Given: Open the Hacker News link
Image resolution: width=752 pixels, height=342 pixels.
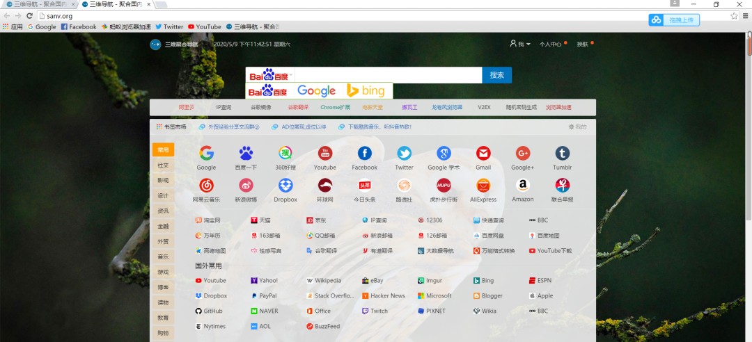Looking at the screenshot, I should pyautogui.click(x=383, y=295).
